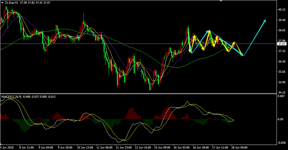Select the 18 Jun 04:00 time label
The height and width of the screenshot is (150, 288).
240,148
